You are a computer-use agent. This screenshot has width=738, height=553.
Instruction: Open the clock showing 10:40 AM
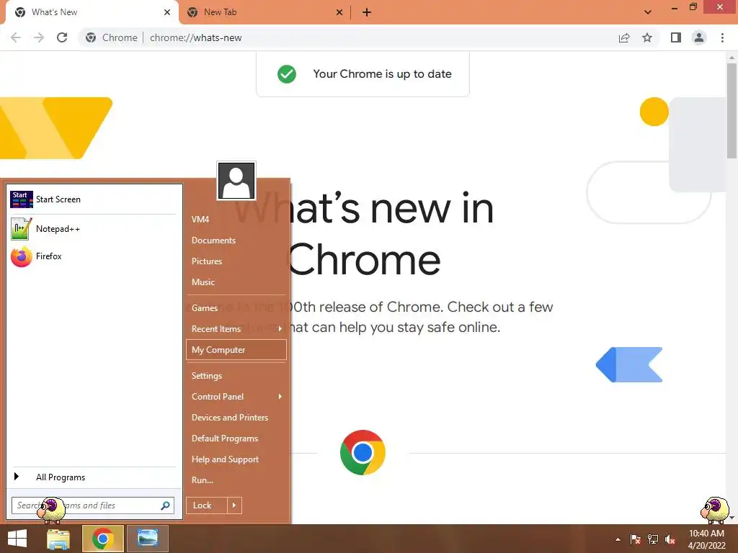point(706,539)
